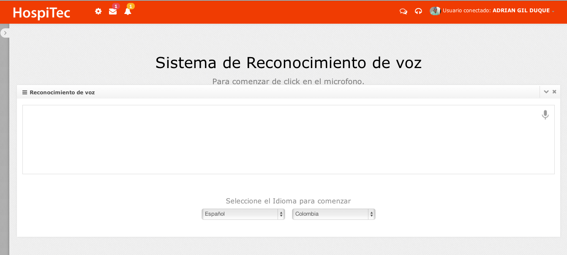Click inside the voice transcription text area
567x255 pixels.
tap(279, 140)
